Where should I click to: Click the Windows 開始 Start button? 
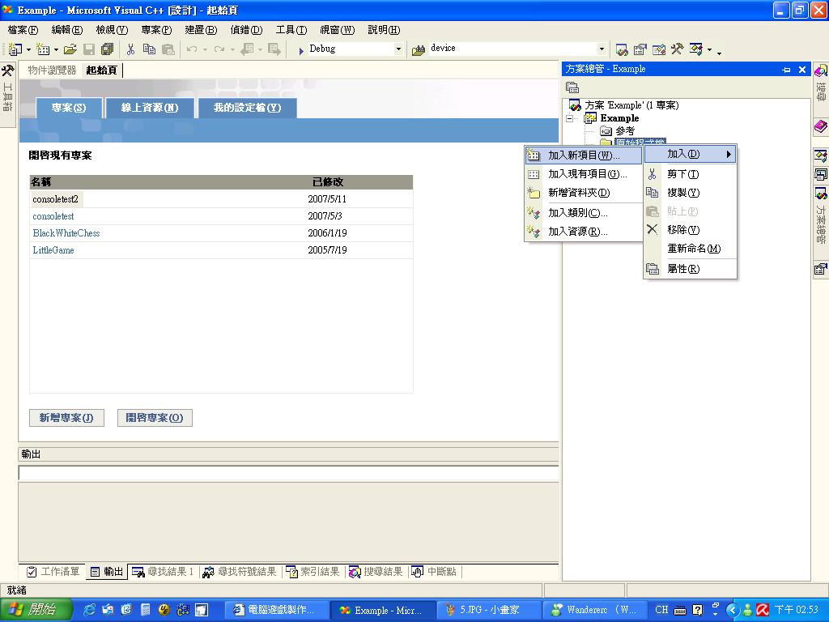pyautogui.click(x=36, y=610)
